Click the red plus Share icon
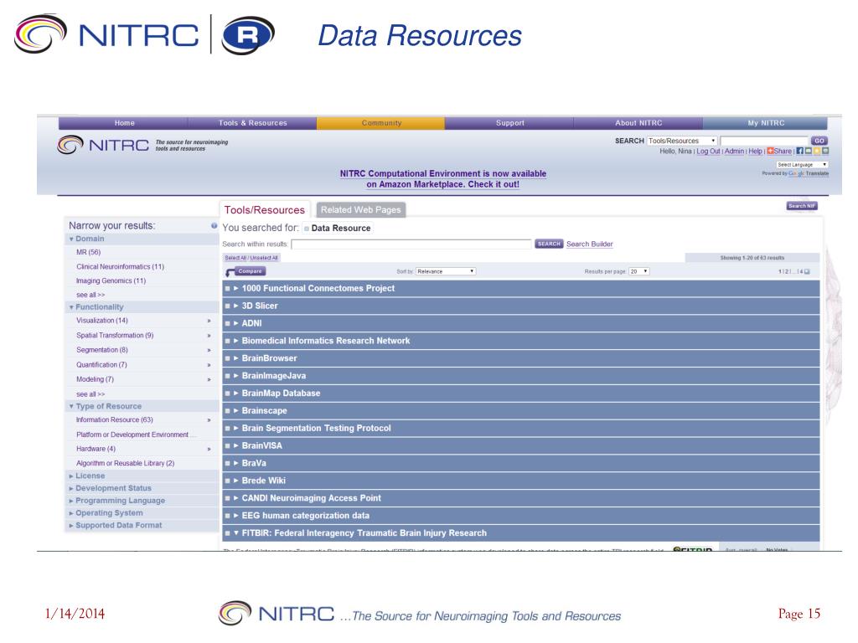Viewport: 858px width, 643px height. (x=771, y=151)
